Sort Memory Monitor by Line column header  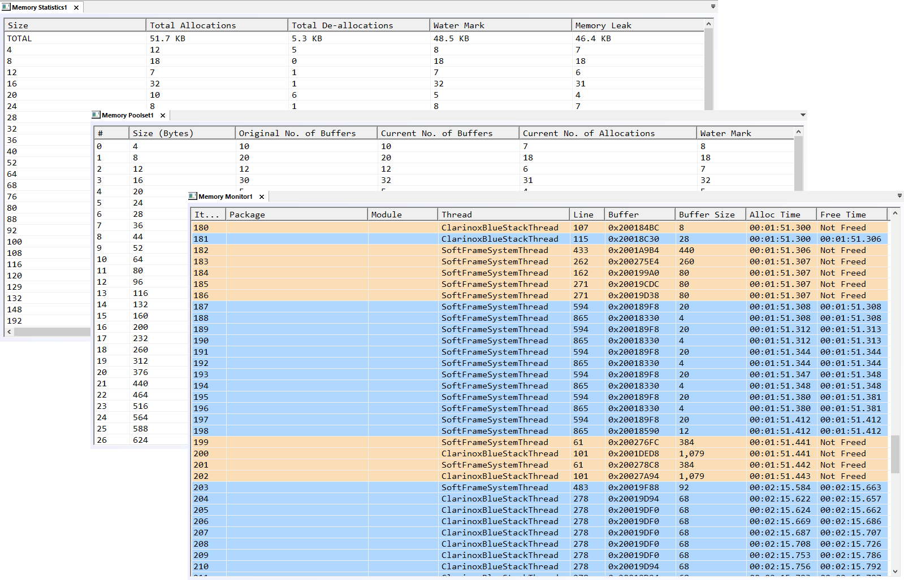coord(587,215)
